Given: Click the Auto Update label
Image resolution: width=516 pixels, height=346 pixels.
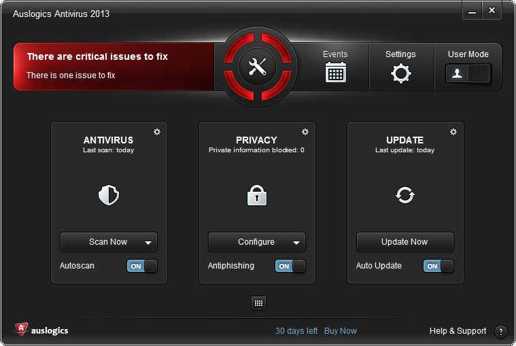Looking at the screenshot, I should [379, 266].
